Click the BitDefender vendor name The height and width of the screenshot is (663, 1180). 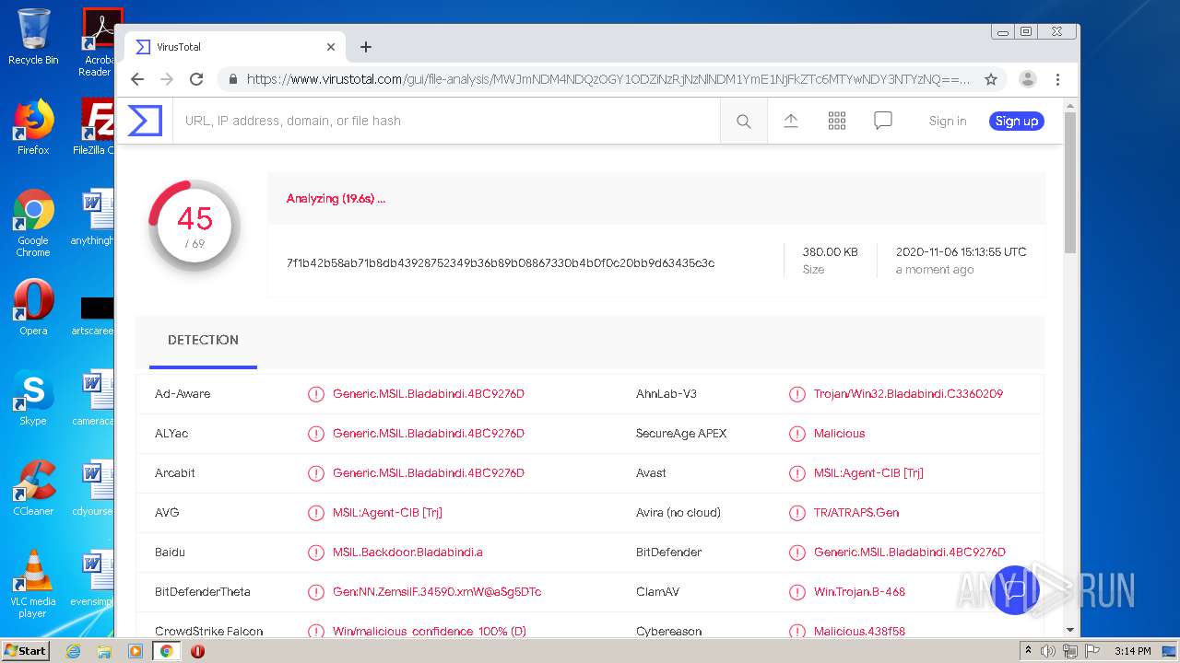pos(669,552)
